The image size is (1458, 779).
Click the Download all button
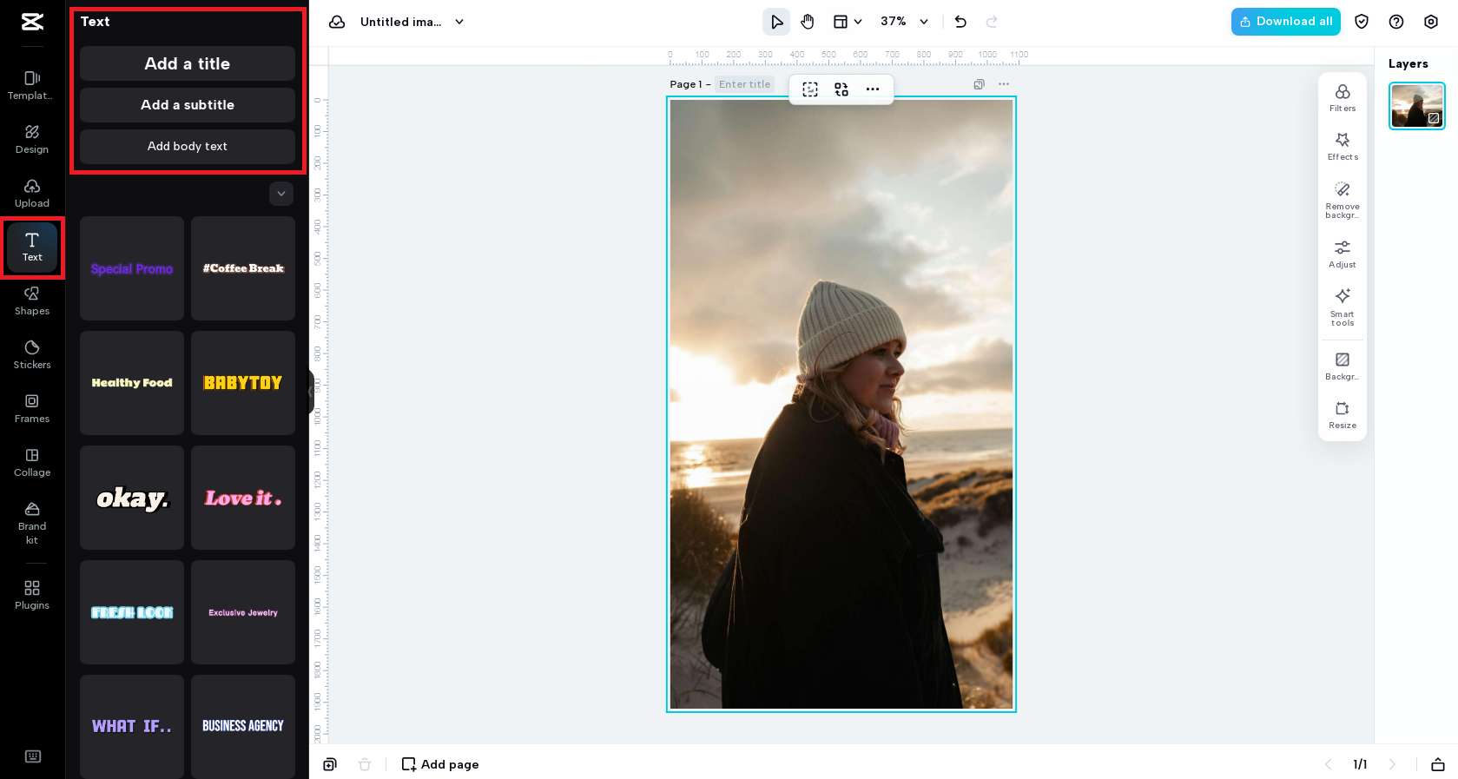click(1285, 22)
